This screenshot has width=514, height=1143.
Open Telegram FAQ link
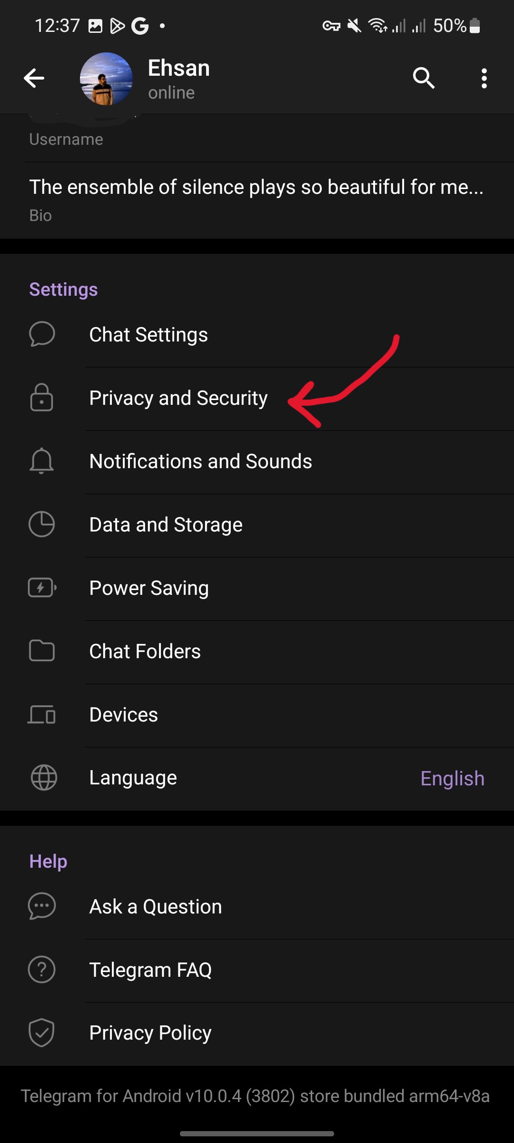(150, 970)
